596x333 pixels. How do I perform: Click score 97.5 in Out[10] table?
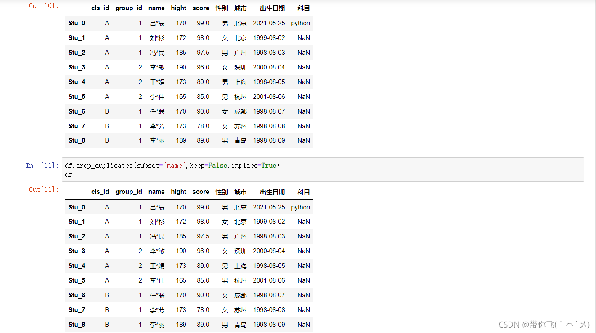pos(203,53)
